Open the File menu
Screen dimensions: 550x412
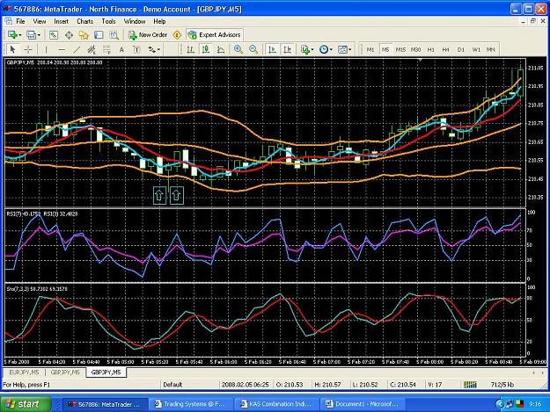tap(21, 21)
